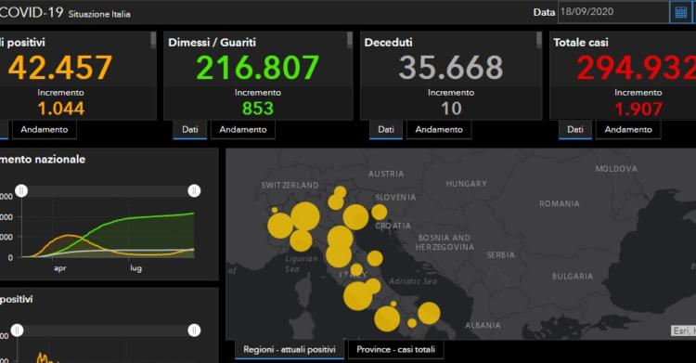Click Dimessi / Guariti total 216.807

[257, 68]
